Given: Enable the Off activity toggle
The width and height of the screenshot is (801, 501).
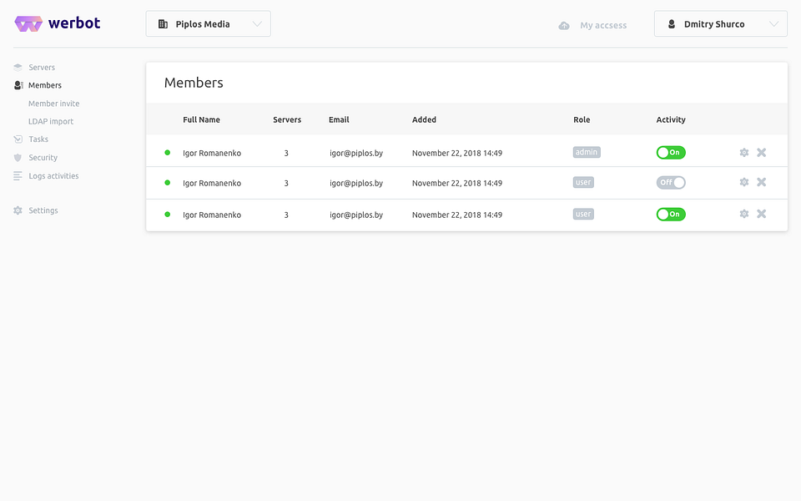Looking at the screenshot, I should coord(671,183).
